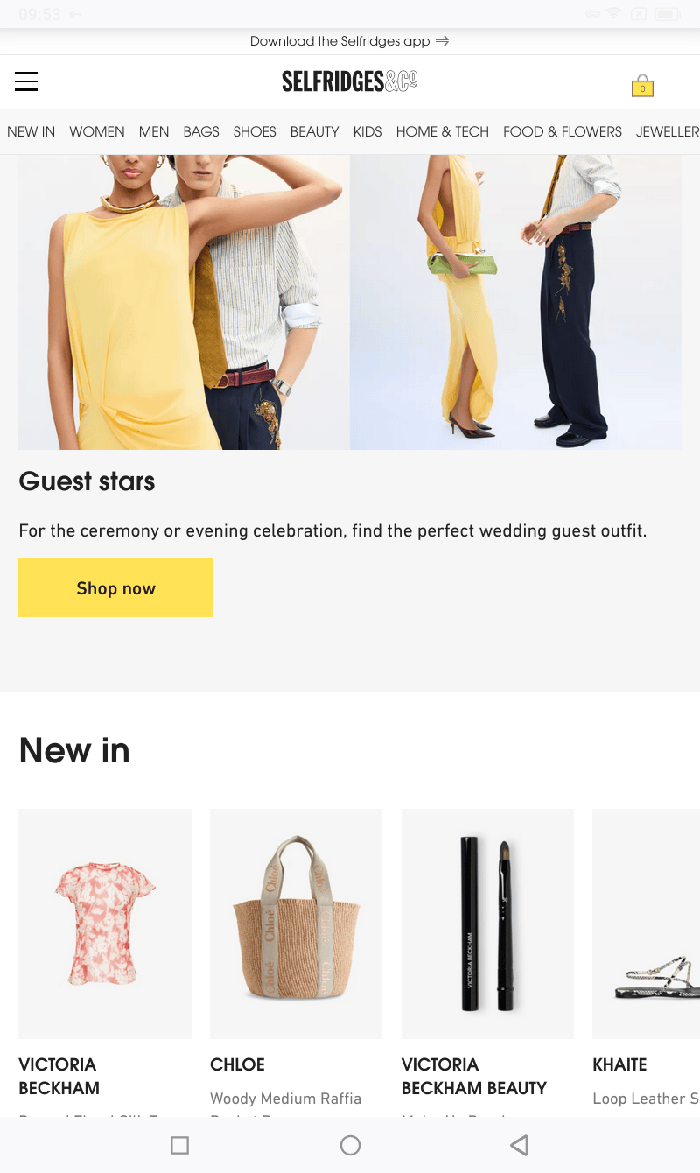View the Khaite leather sandal product
700x1173 pixels.
click(646, 924)
